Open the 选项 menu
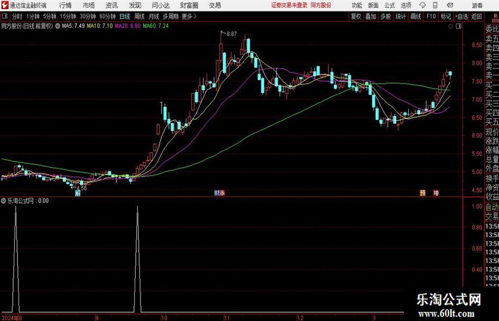 click(406, 5)
